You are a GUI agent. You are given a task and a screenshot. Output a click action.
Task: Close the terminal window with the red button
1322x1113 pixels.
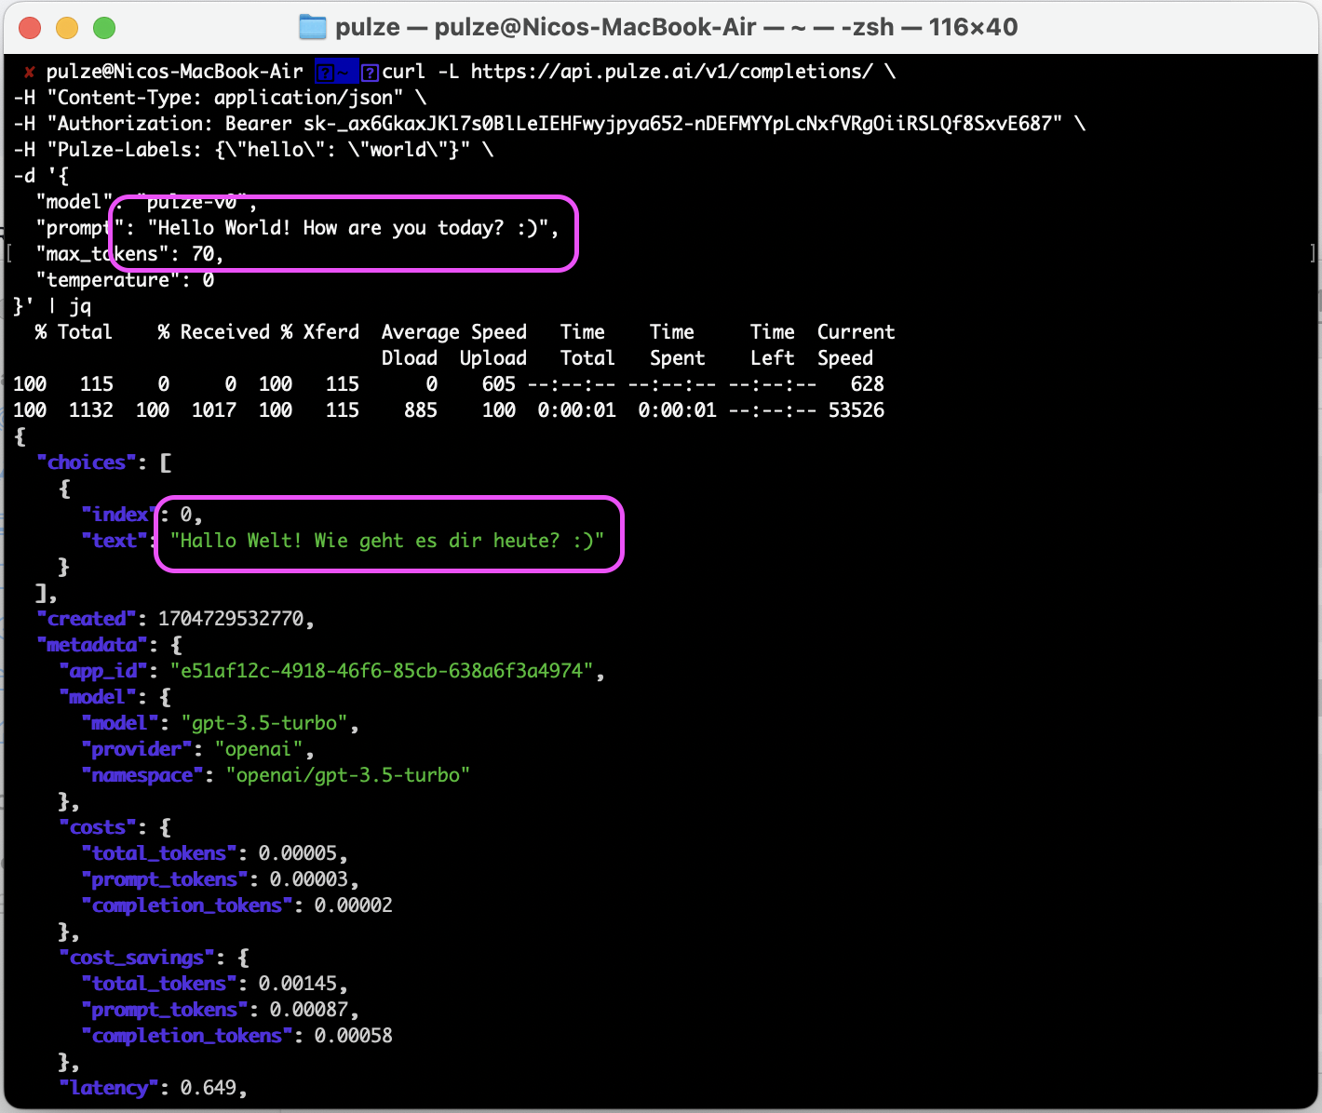point(30,28)
